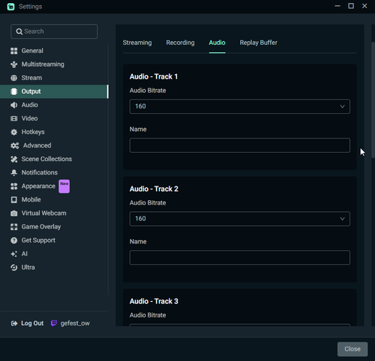Image resolution: width=375 pixels, height=361 pixels.
Task: Click the Audio - Track 1 heading
Action: coord(154,76)
